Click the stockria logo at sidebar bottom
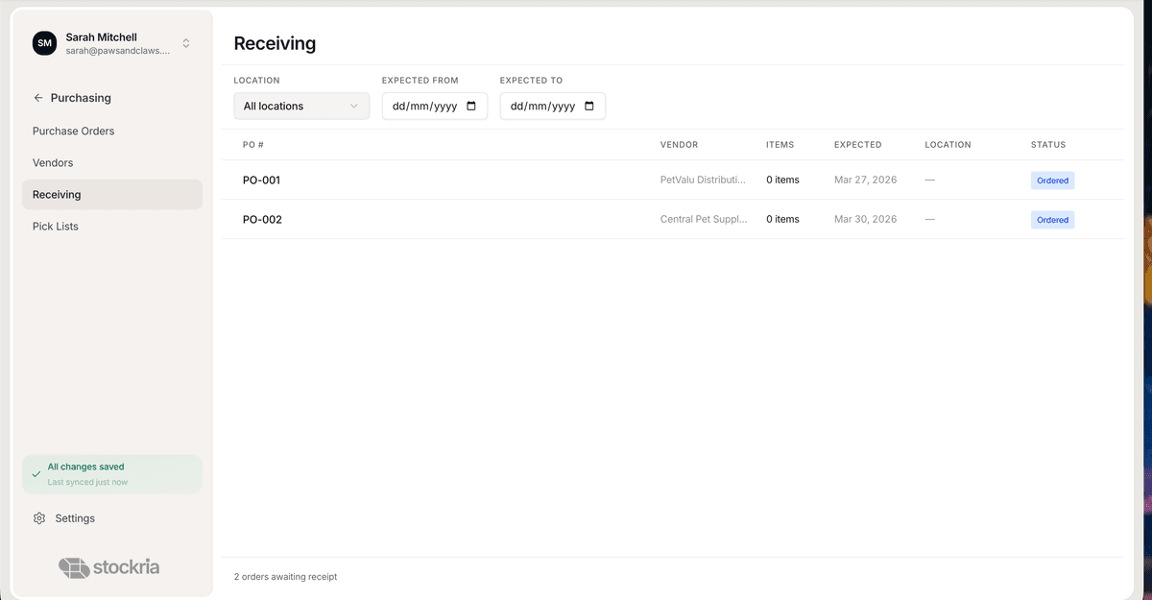Viewport: 1152px width, 600px height. pos(109,567)
